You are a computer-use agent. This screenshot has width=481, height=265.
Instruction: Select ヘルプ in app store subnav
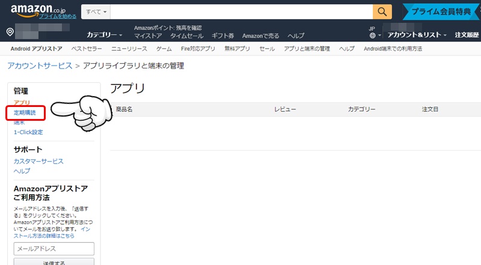click(347, 49)
